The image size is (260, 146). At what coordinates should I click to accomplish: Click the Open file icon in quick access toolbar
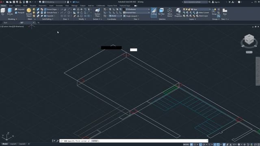(x=11, y=2)
